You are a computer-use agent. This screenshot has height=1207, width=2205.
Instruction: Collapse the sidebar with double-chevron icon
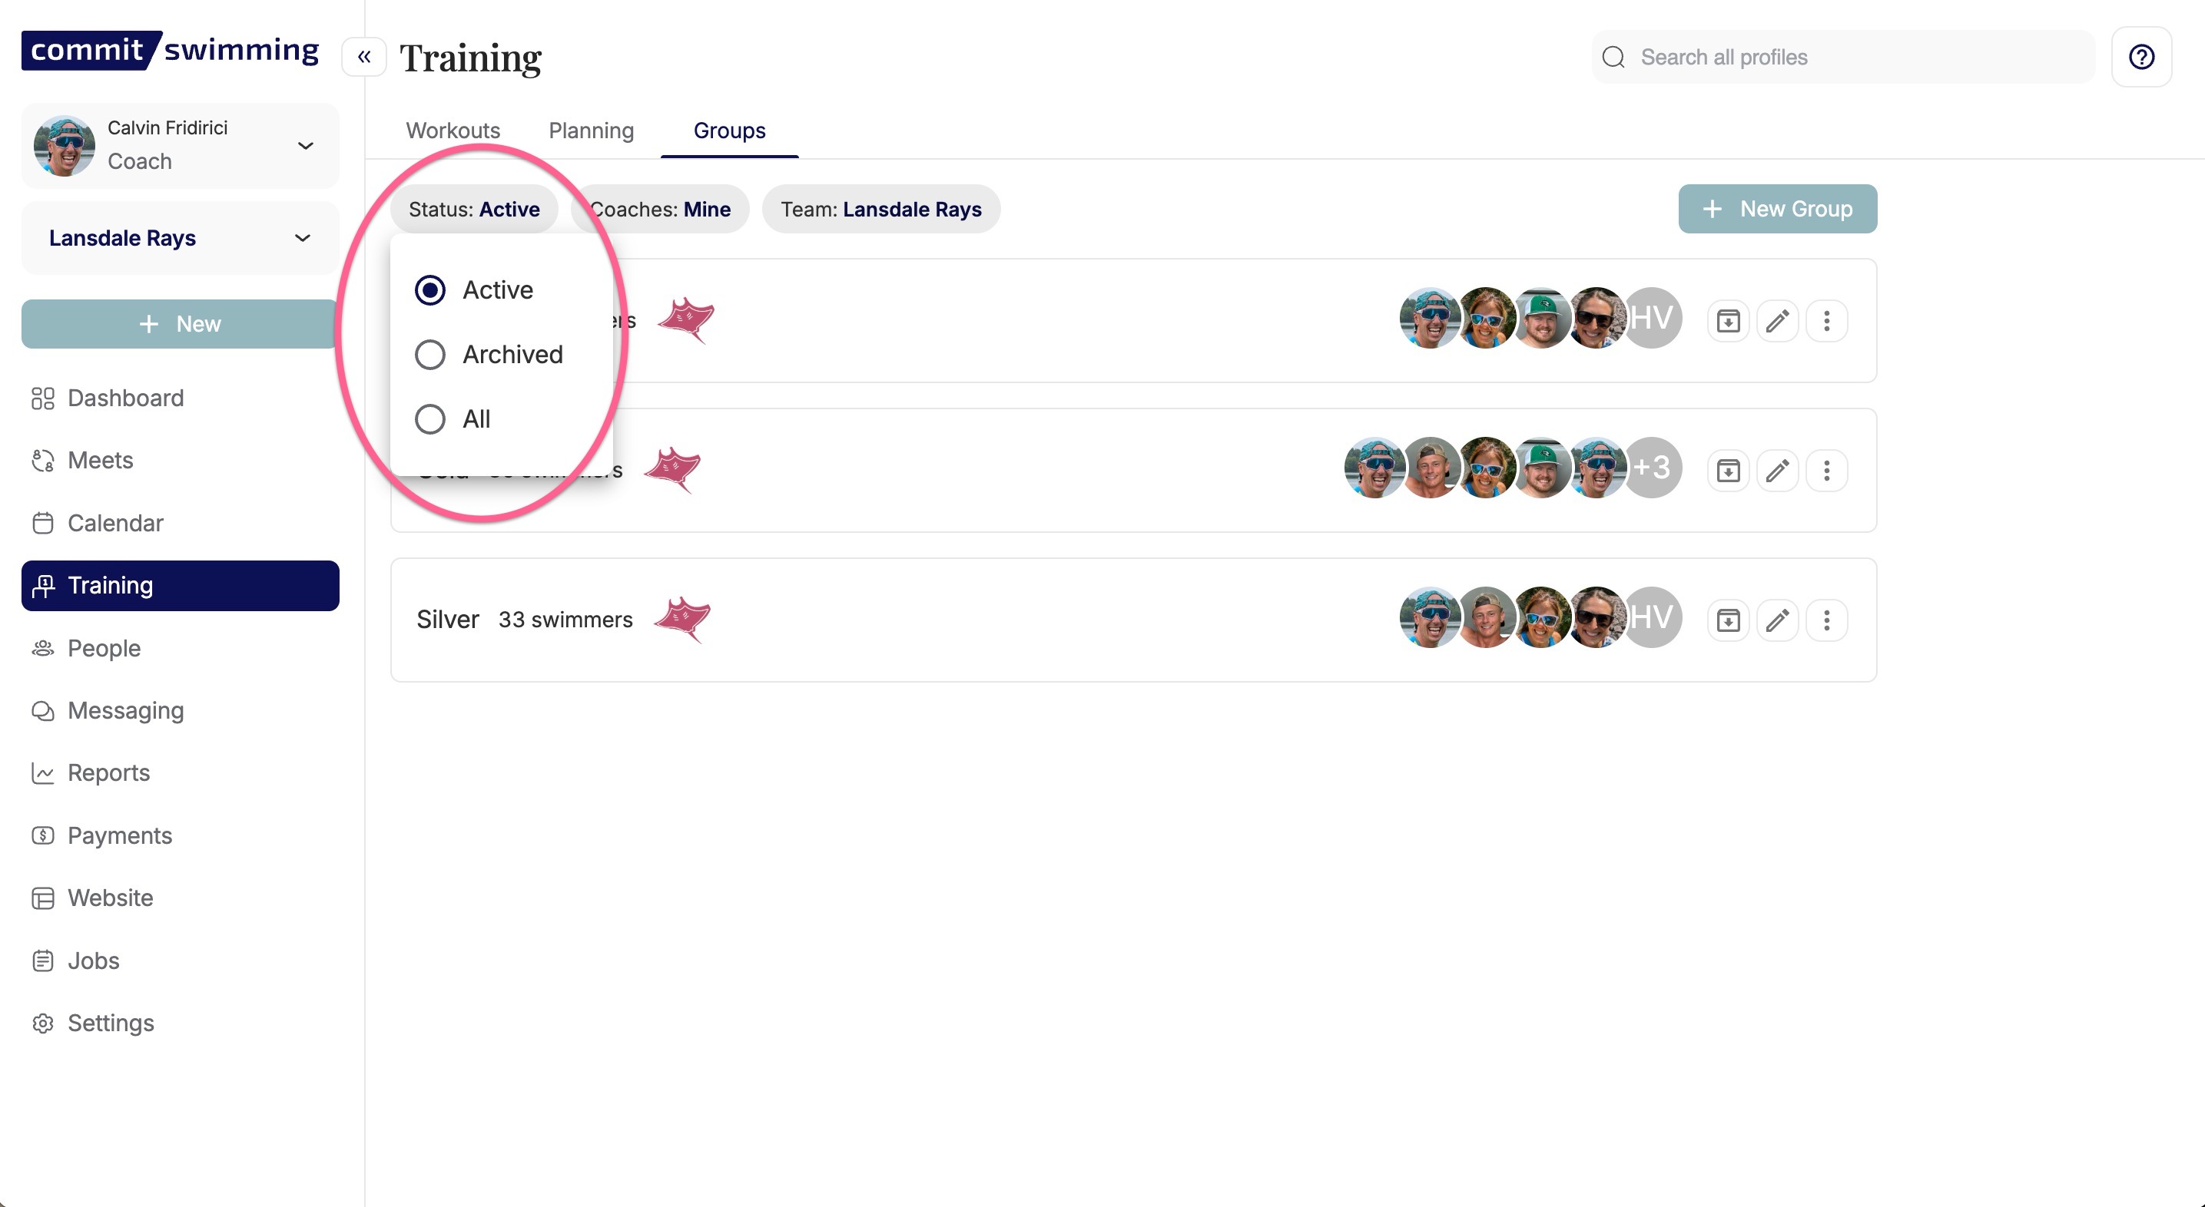coord(364,58)
